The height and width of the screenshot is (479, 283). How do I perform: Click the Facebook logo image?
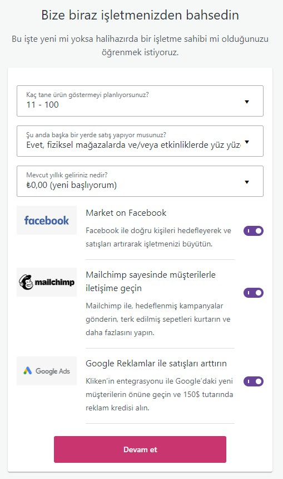[x=47, y=220]
